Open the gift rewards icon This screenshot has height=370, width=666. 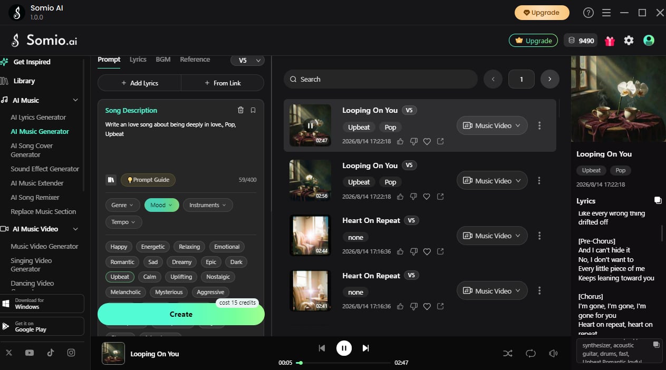click(610, 41)
